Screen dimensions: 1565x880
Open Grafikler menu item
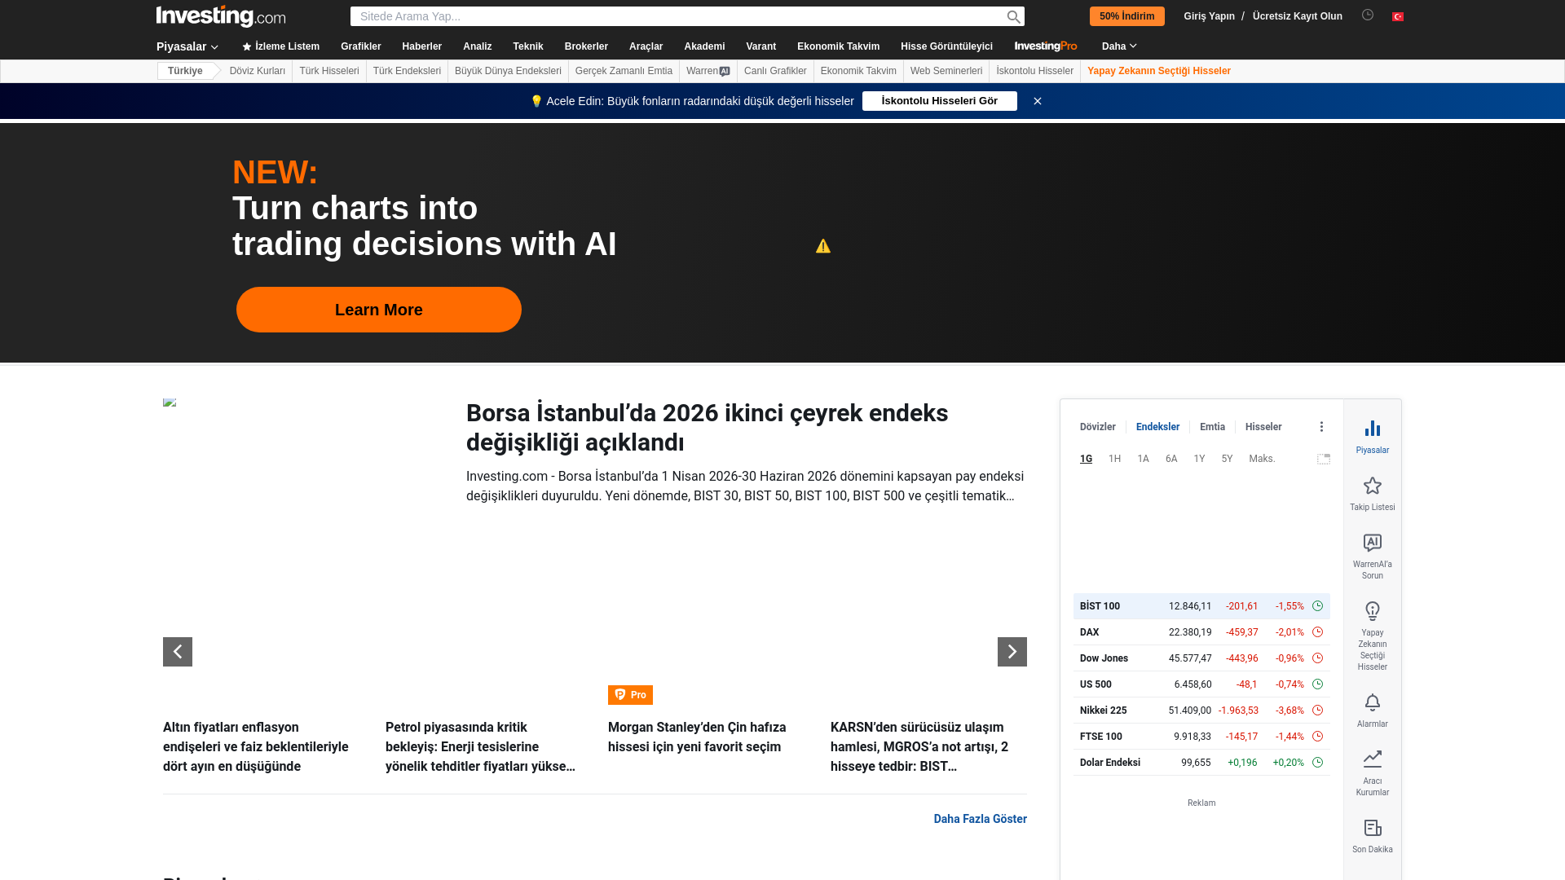[x=360, y=46]
